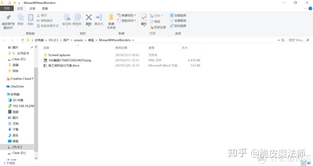Sort by the Size (大小) column
The width and height of the screenshot is (313, 166).
click(185, 48)
